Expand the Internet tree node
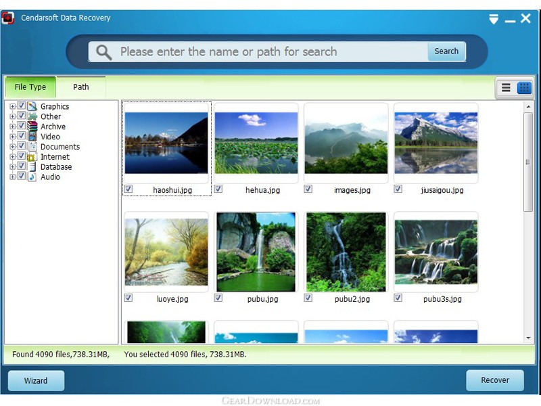541x406 pixels. [x=12, y=157]
